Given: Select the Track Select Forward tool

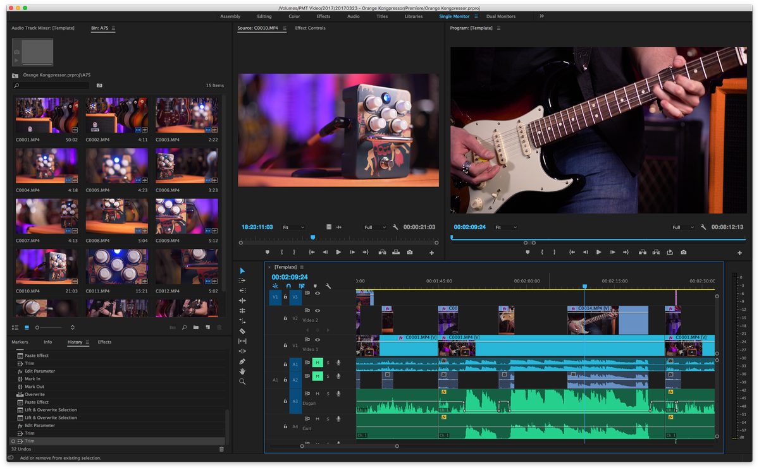Looking at the screenshot, I should coord(242,280).
